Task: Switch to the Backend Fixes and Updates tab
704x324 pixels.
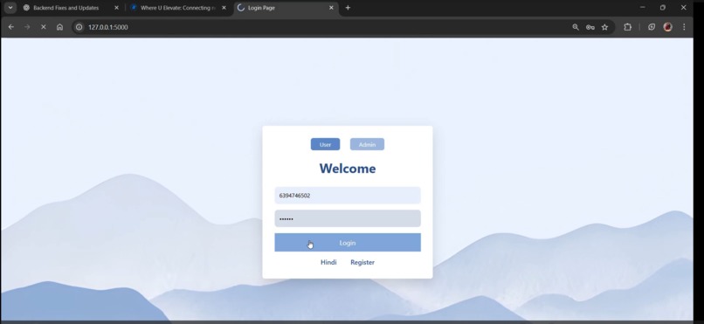Action: (x=66, y=8)
